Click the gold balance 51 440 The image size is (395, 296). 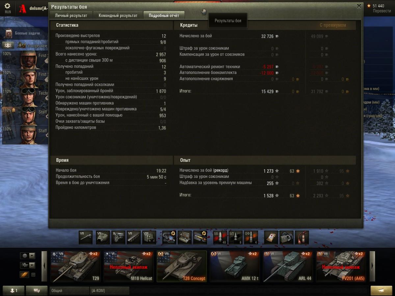pyautogui.click(x=378, y=6)
